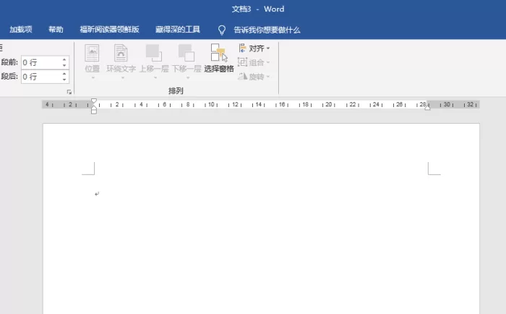The width and height of the screenshot is (506, 314).
Task: Open the 组合 group dropdown
Action: pyautogui.click(x=254, y=62)
